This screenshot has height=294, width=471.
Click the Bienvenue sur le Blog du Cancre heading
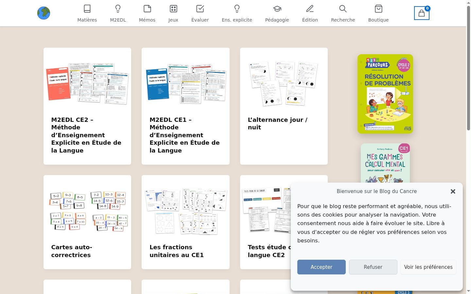click(377, 191)
